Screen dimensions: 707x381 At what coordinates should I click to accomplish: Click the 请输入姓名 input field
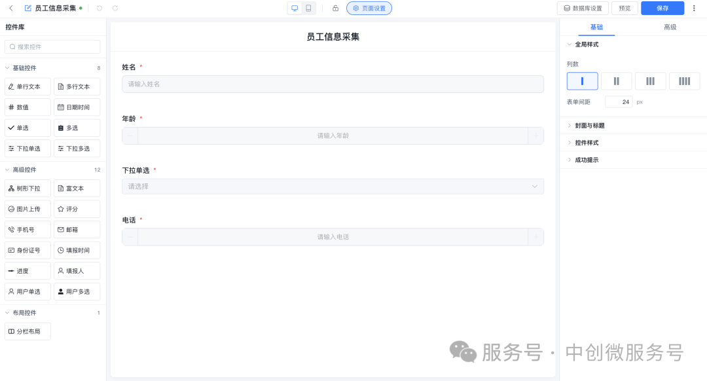click(x=333, y=84)
